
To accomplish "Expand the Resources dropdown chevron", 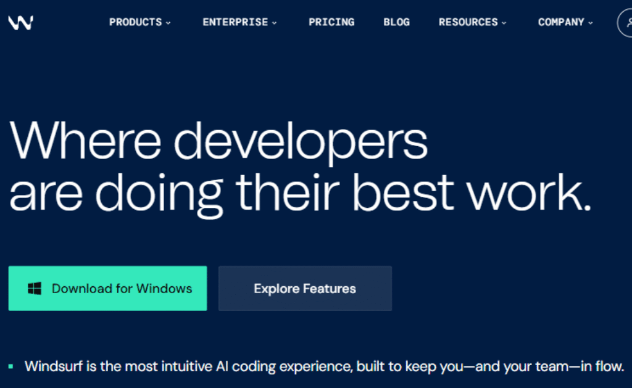I will (x=504, y=23).
